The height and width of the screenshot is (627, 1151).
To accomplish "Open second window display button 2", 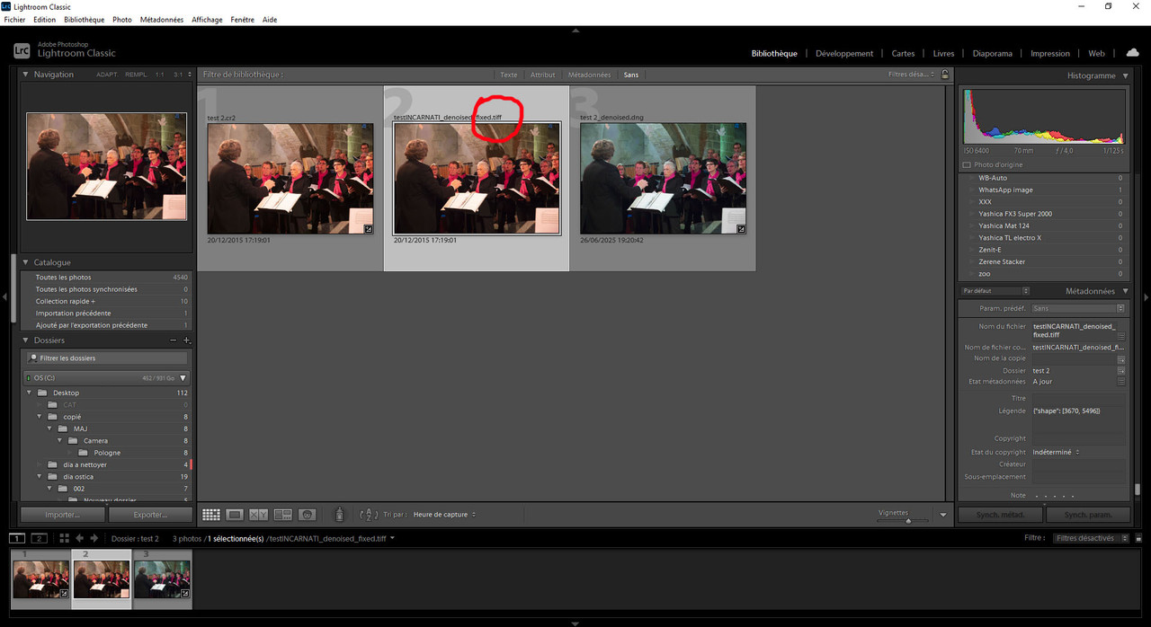I will 39,538.
